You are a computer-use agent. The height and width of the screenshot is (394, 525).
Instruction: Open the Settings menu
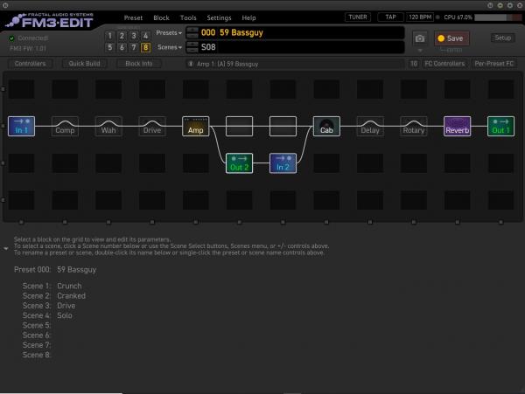point(219,17)
